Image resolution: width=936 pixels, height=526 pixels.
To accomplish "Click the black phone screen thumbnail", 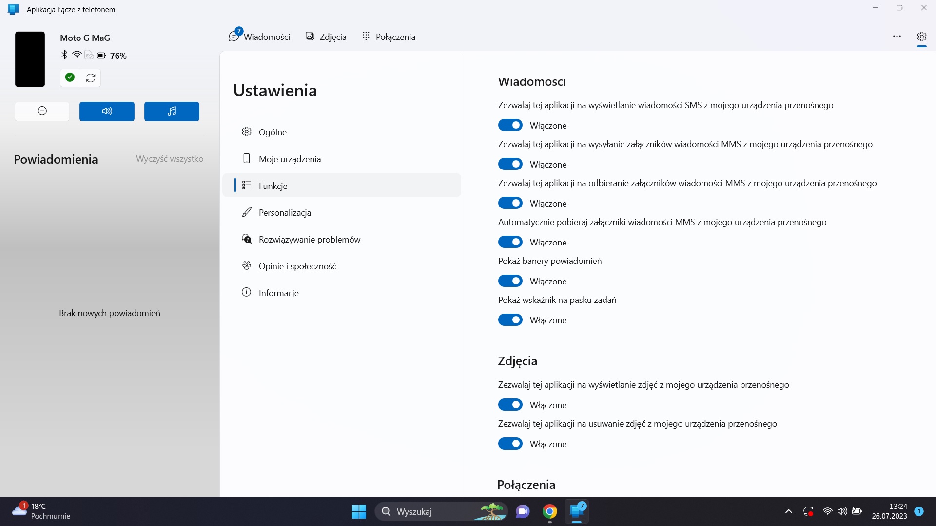I will (30, 59).
